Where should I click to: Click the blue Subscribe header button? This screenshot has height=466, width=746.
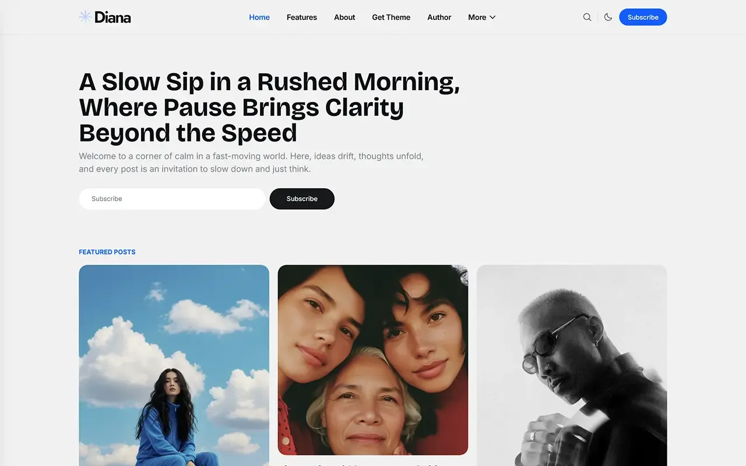pyautogui.click(x=643, y=17)
